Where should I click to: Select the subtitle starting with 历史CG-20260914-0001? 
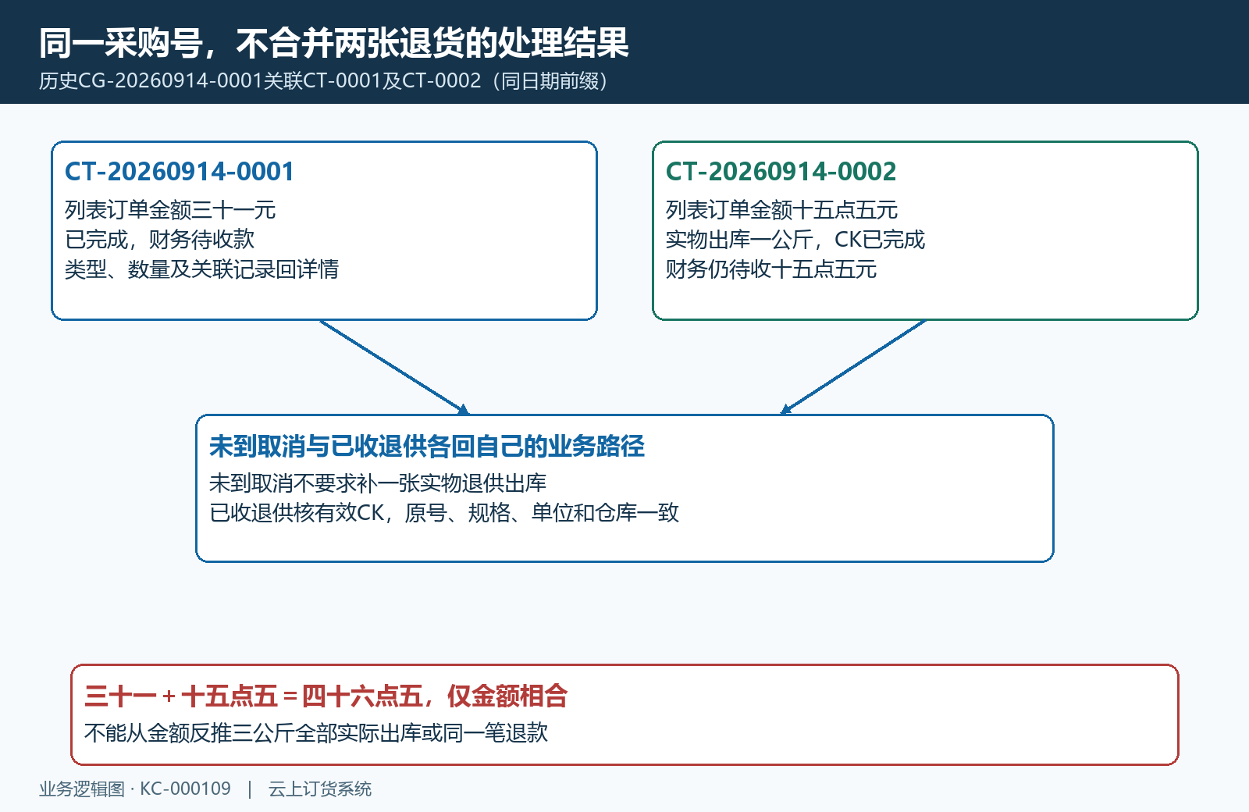323,81
